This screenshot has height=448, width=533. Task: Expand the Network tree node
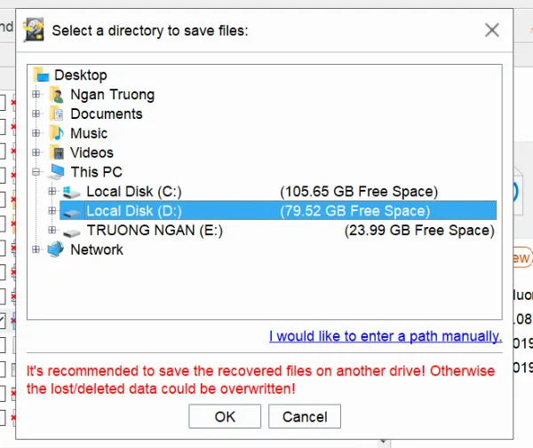(x=36, y=250)
